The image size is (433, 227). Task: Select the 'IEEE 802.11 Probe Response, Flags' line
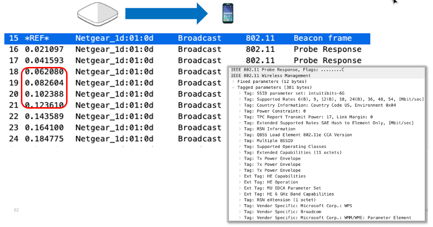[x=288, y=70]
